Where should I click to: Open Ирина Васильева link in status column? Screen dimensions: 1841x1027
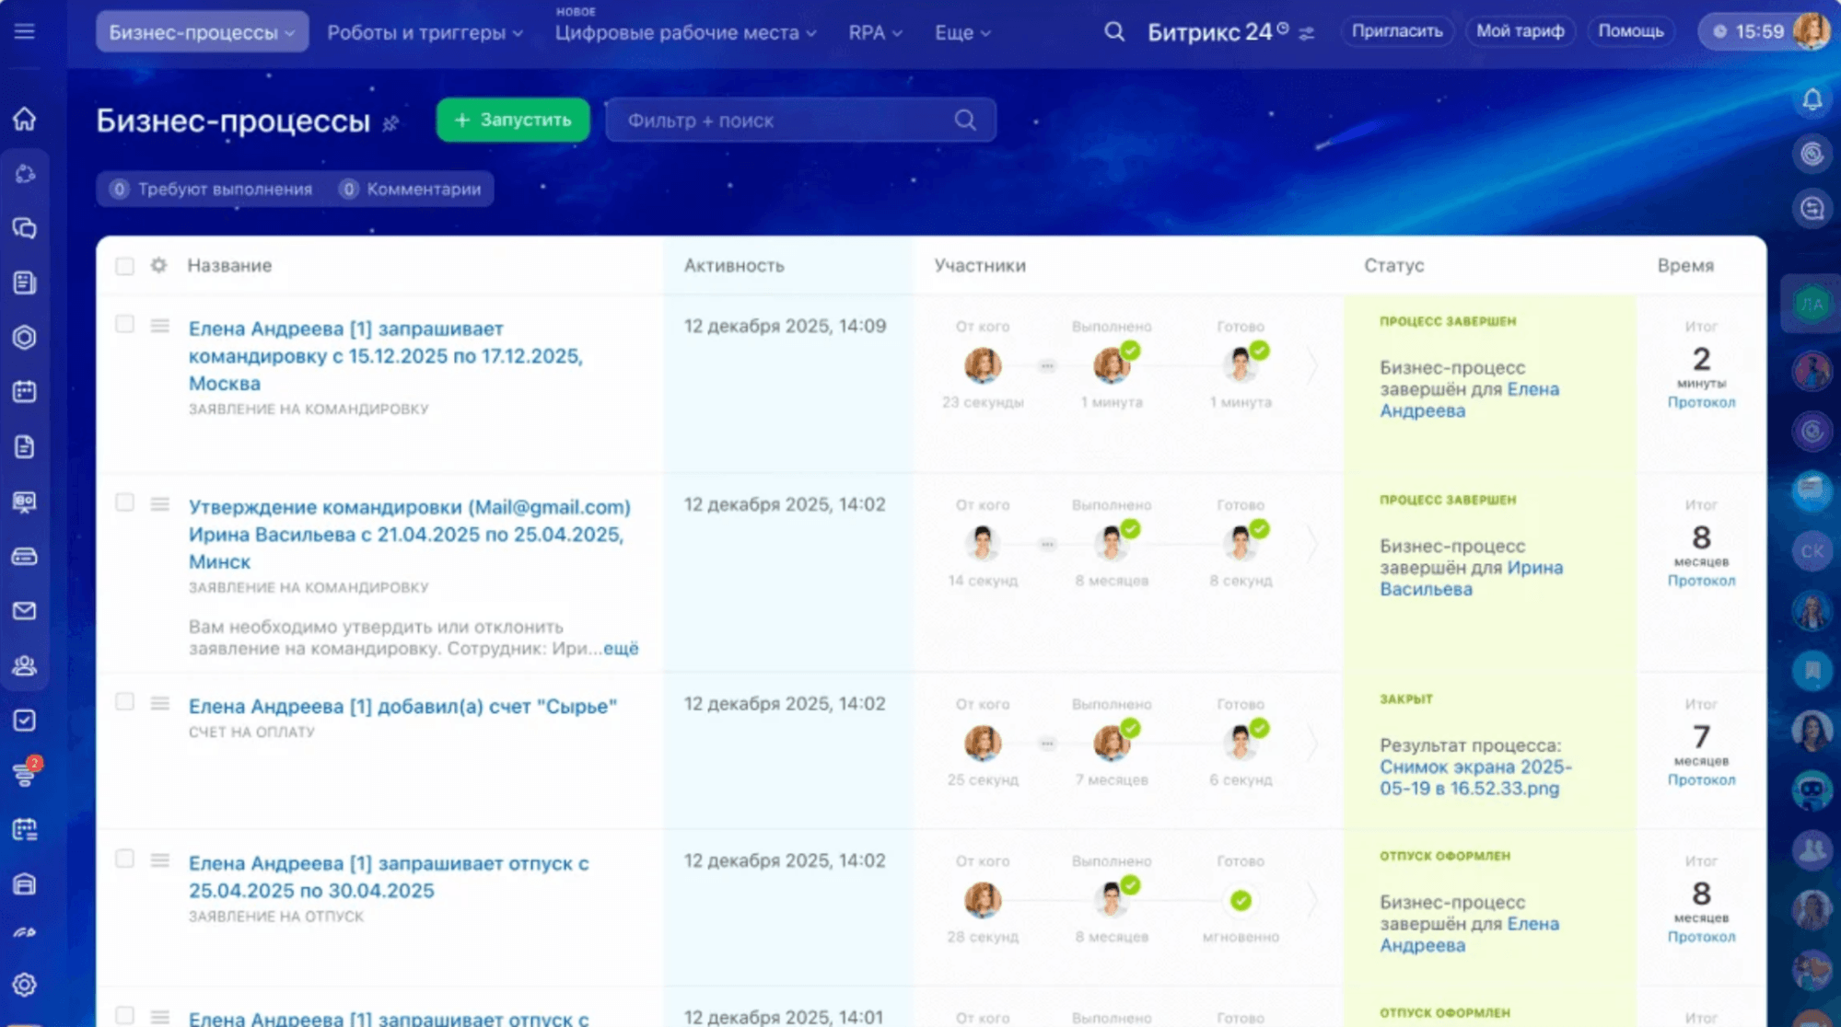[1471, 578]
